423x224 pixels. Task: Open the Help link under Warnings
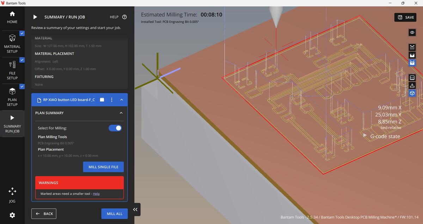pyautogui.click(x=96, y=194)
